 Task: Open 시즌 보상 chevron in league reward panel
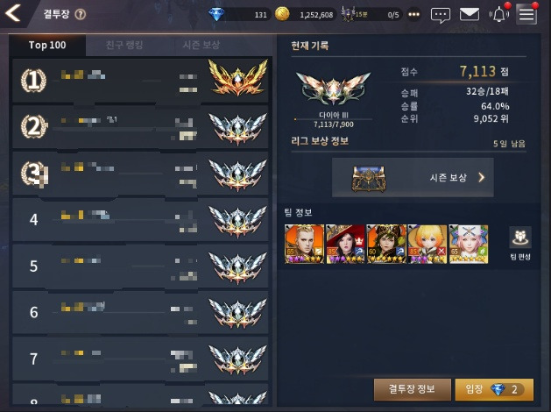pyautogui.click(x=413, y=177)
